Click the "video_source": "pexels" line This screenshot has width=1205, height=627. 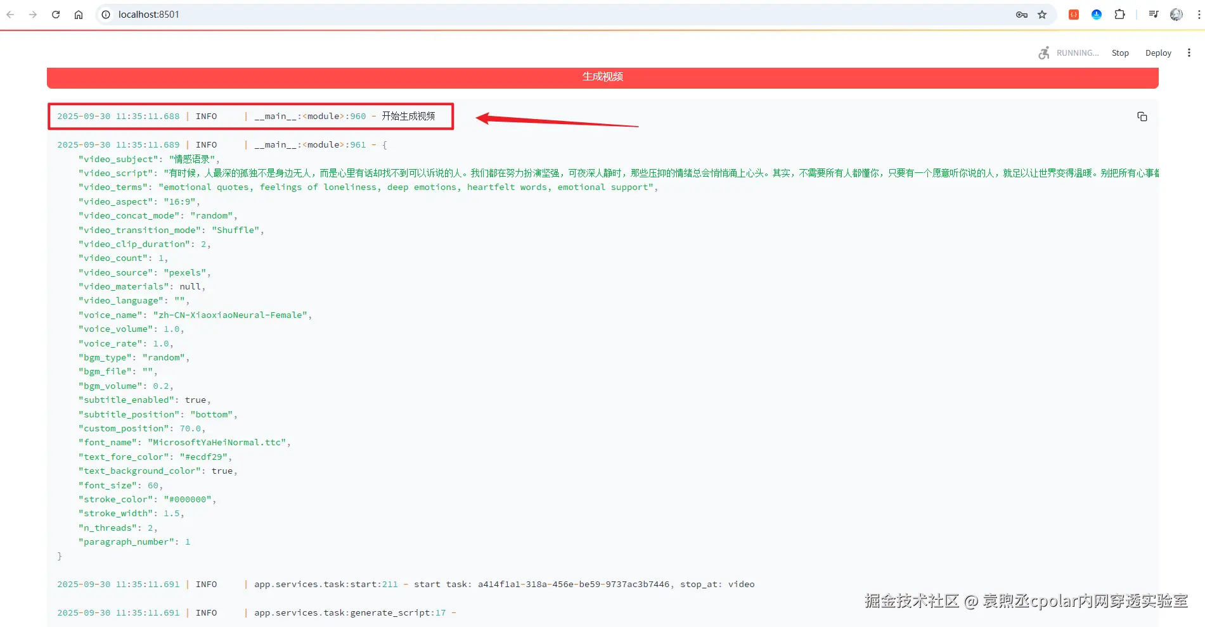pyautogui.click(x=145, y=272)
